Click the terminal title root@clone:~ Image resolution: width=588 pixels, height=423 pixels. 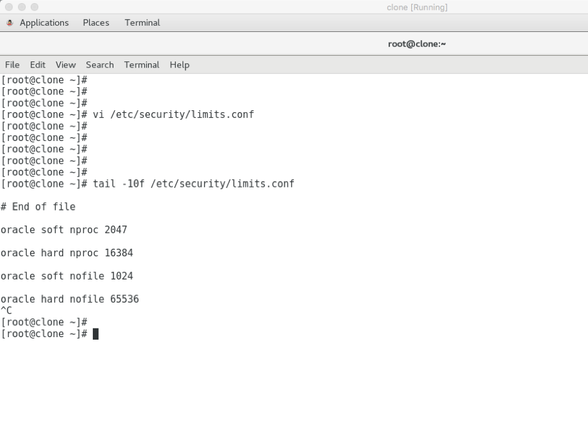417,43
